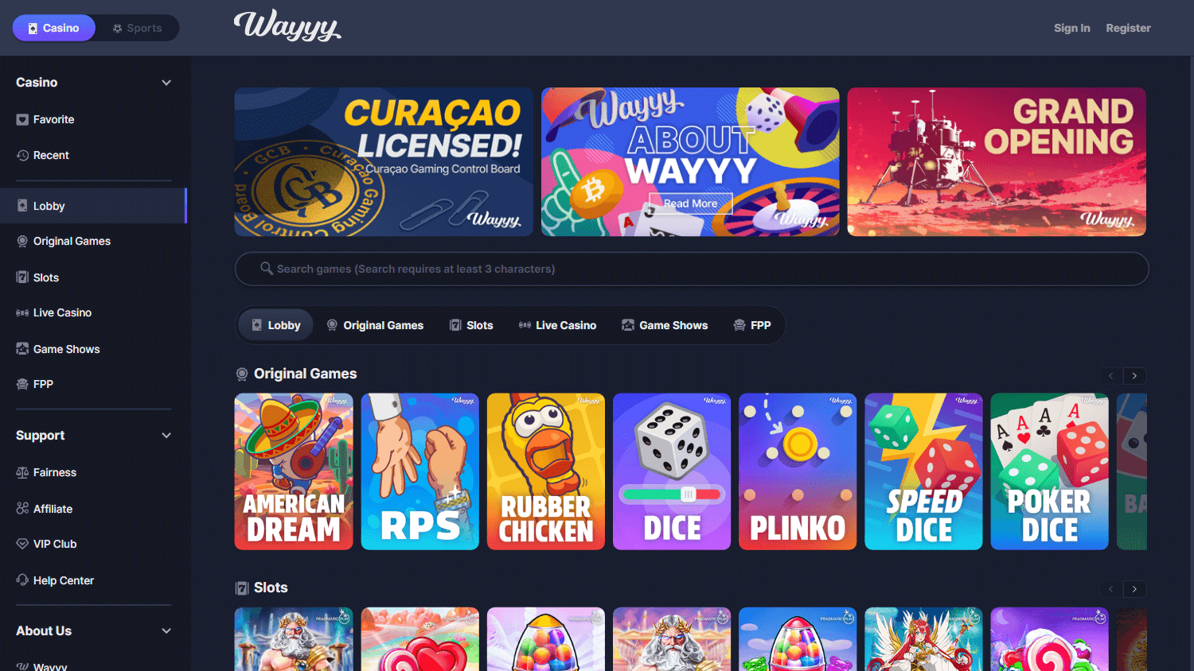Click the Help Center headset icon
This screenshot has height=671, width=1194.
(x=22, y=580)
